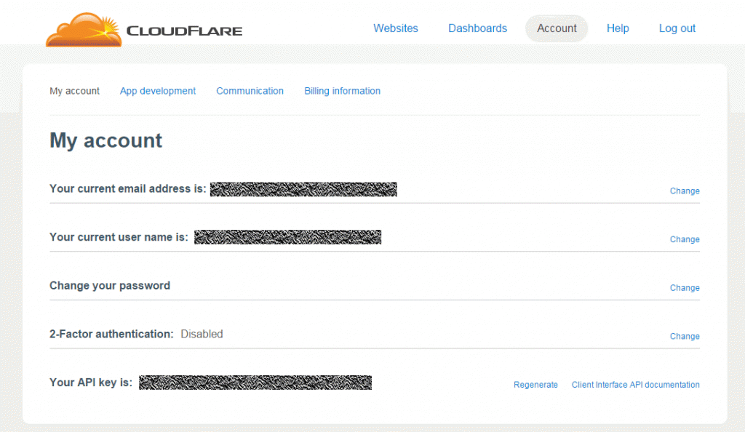Screen dimensions: 745x432
Task: Select the Account navigation item
Action: pos(557,28)
